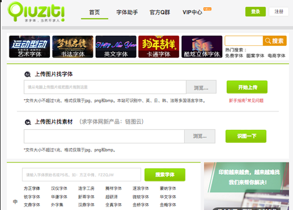
Task: Open the 官方Q群 menu item
Action: click(x=160, y=12)
